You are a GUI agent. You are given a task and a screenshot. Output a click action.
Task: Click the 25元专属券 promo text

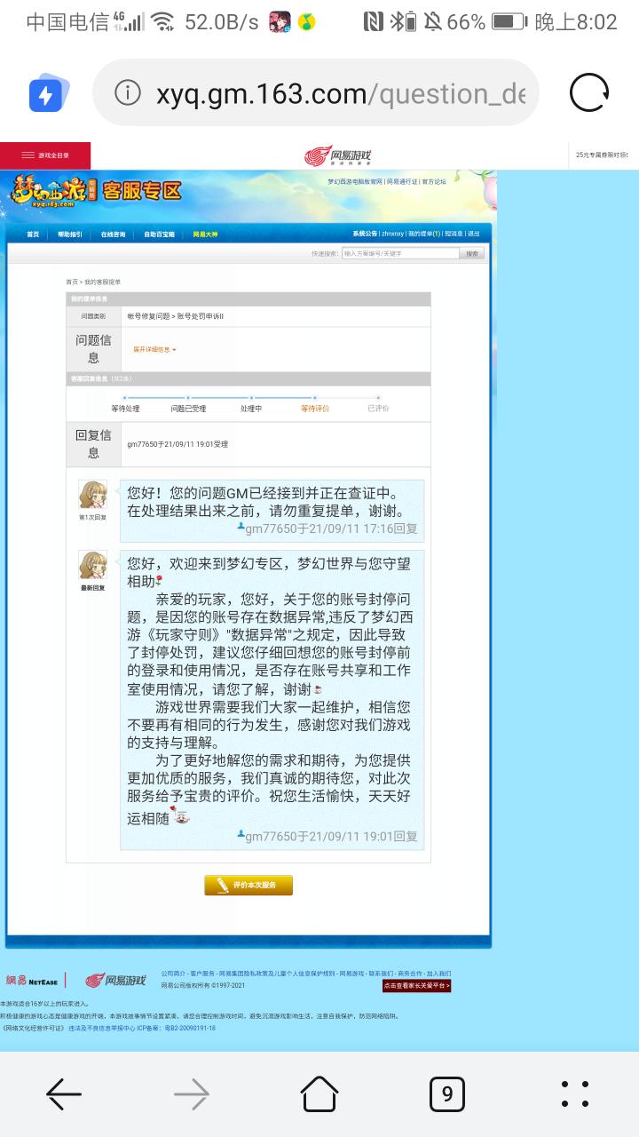602,155
